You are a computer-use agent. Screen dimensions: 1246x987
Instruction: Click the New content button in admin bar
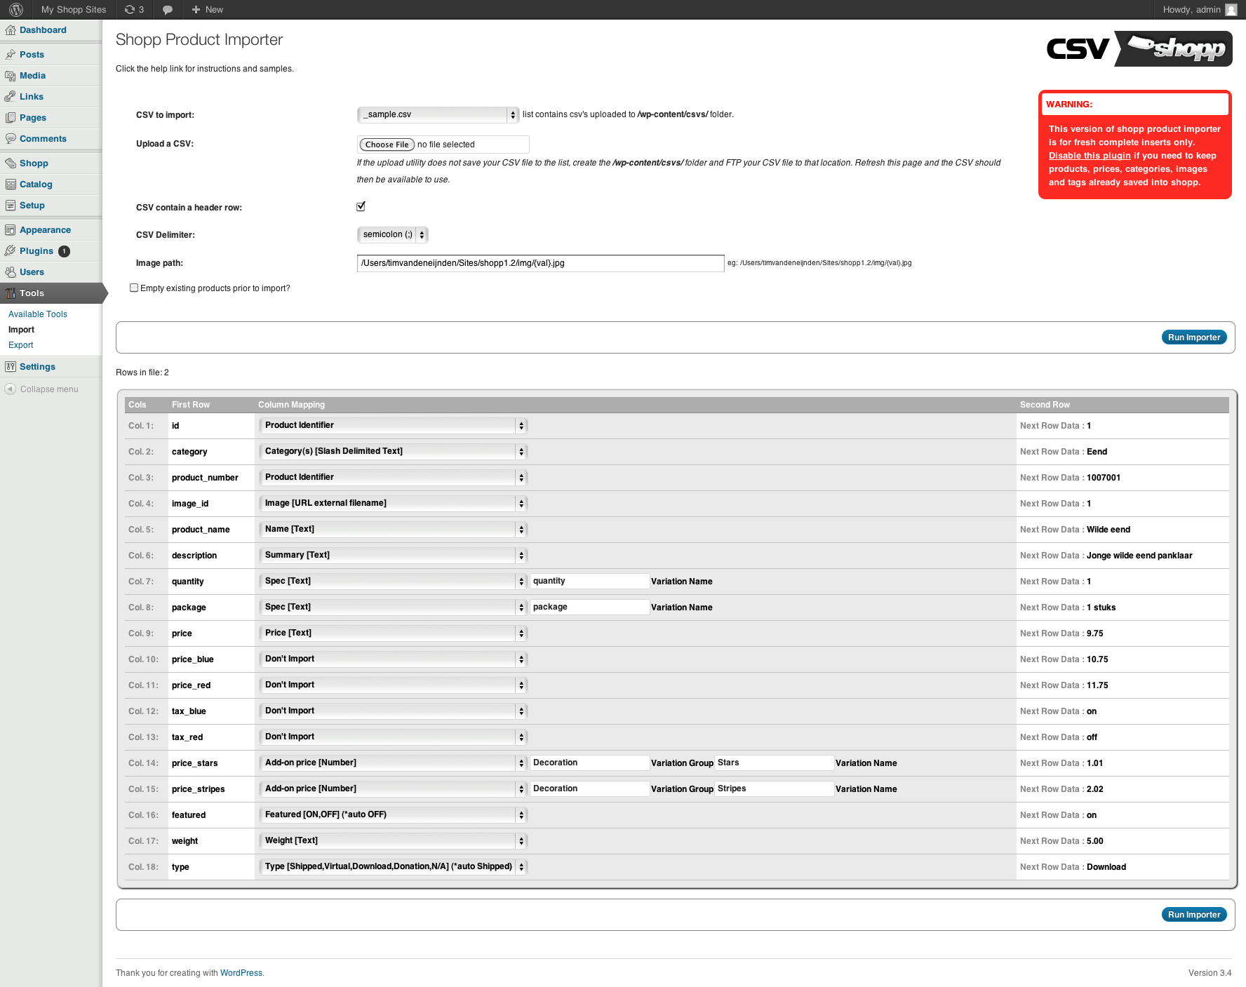tap(207, 10)
